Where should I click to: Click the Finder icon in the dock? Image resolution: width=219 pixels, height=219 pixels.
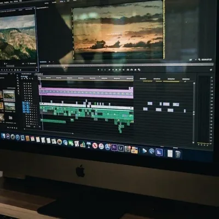tap(3, 136)
